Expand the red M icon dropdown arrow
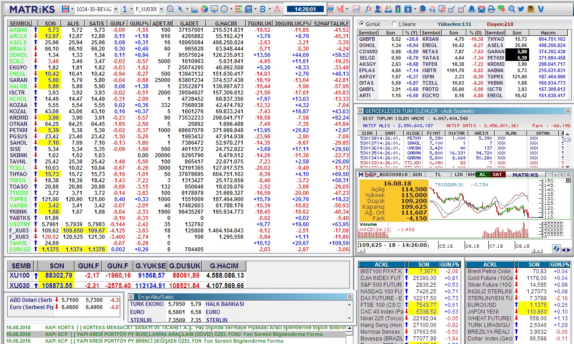This screenshot has height=344, width=574. (347, 9)
